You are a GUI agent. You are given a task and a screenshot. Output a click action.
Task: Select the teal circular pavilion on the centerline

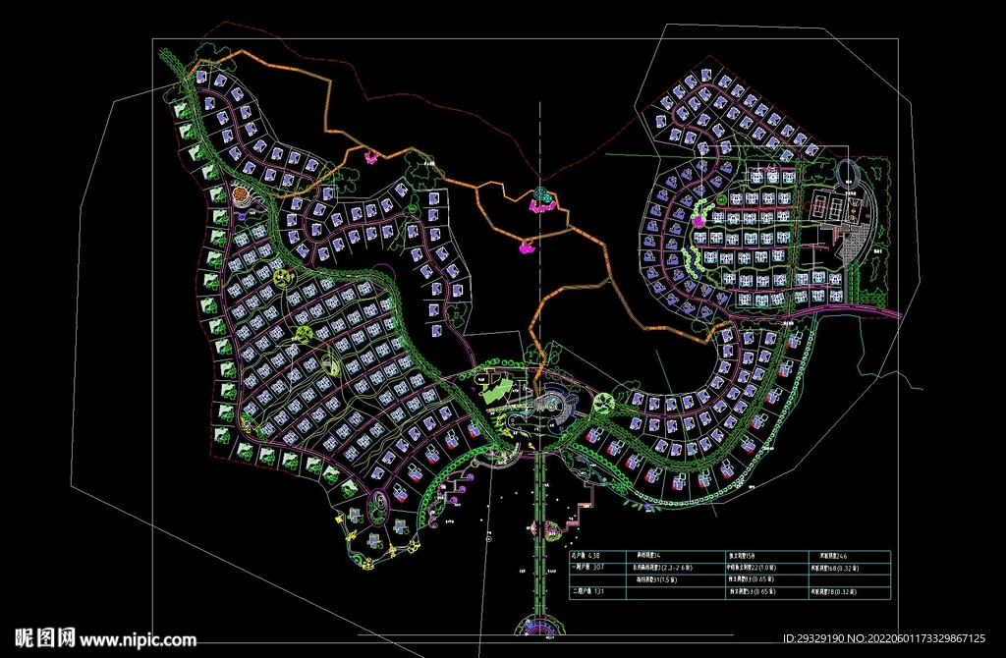pyautogui.click(x=542, y=192)
